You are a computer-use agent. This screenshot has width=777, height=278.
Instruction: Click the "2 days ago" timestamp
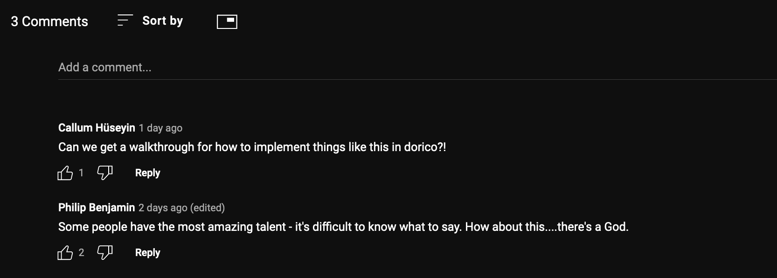[x=163, y=208]
